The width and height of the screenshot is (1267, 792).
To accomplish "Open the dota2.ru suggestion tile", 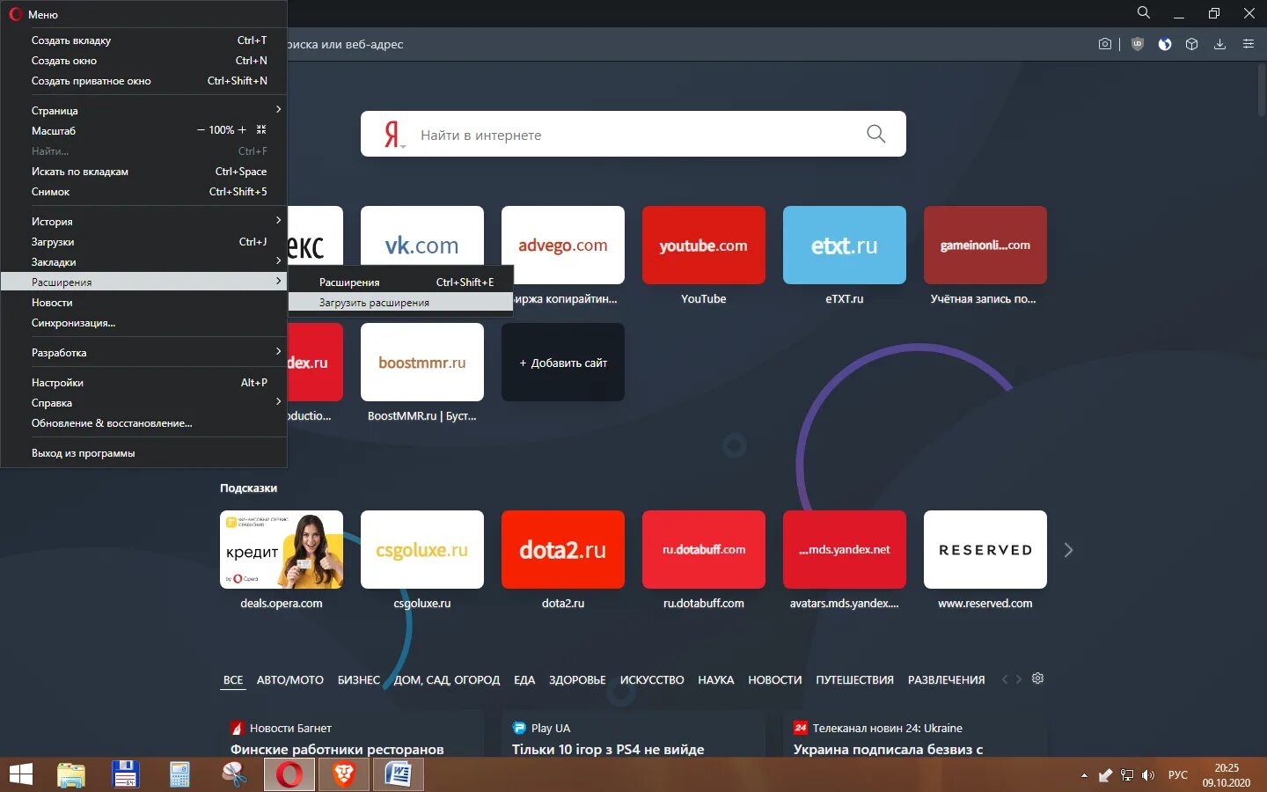I will tap(563, 549).
